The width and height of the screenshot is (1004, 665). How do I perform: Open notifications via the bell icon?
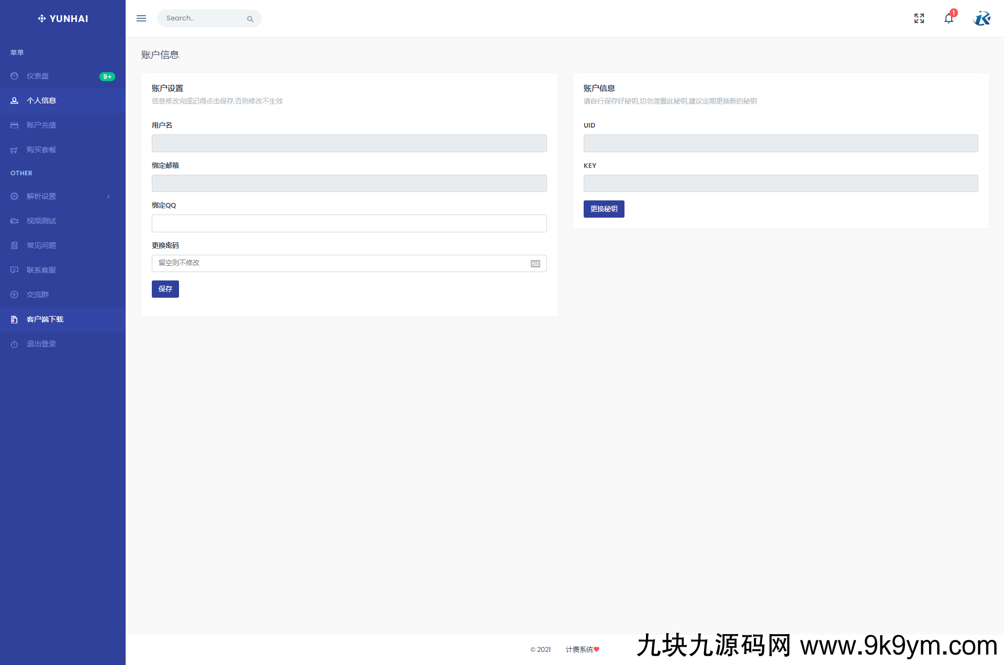tap(949, 18)
